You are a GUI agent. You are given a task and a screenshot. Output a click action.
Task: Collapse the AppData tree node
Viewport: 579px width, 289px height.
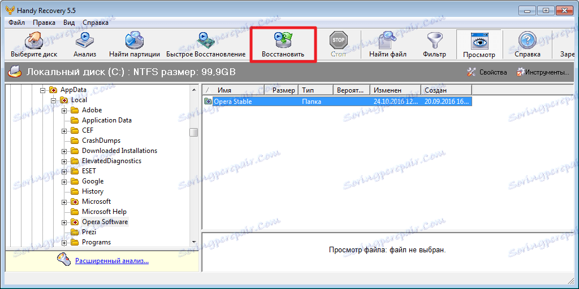click(42, 90)
